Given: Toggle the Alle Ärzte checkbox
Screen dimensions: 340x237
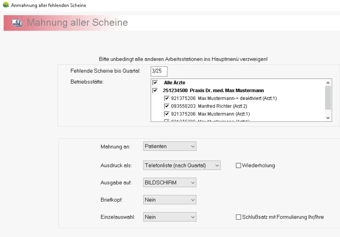Looking at the screenshot, I should coord(155,83).
